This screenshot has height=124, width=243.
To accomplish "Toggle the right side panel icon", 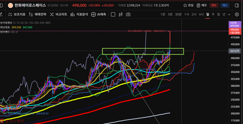I will (x=237, y=5).
